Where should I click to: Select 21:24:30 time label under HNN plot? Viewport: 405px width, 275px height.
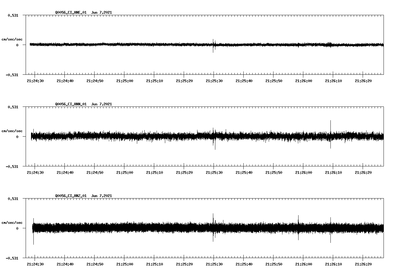[x=35, y=173]
